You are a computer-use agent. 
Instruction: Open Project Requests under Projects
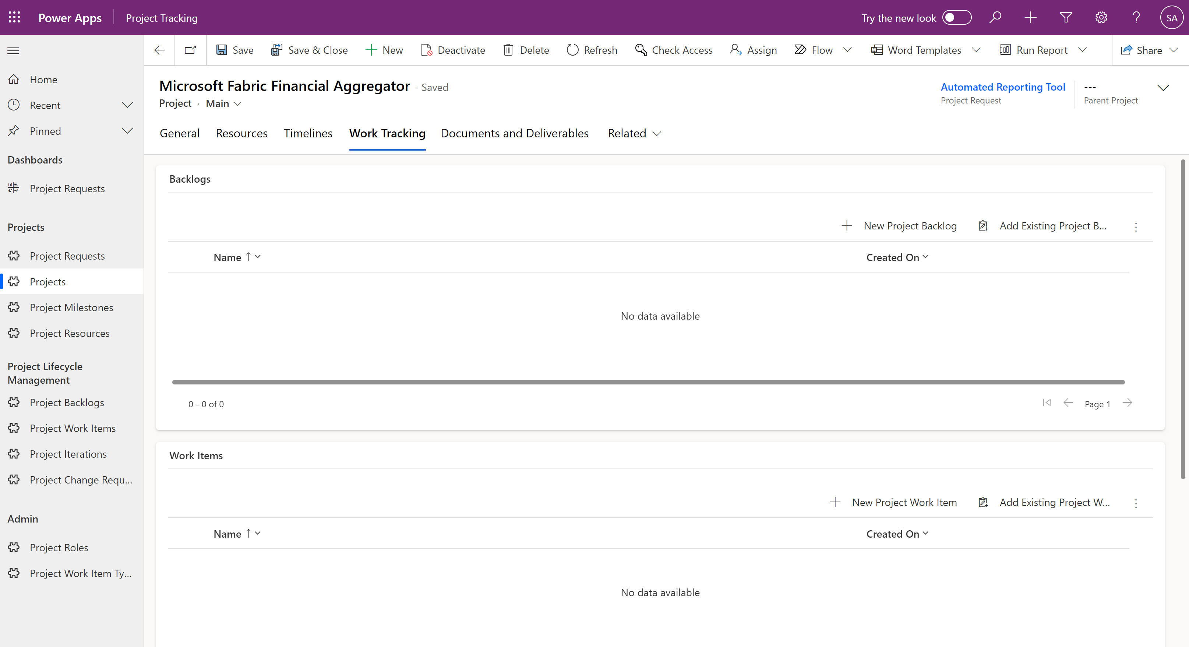coord(72,256)
